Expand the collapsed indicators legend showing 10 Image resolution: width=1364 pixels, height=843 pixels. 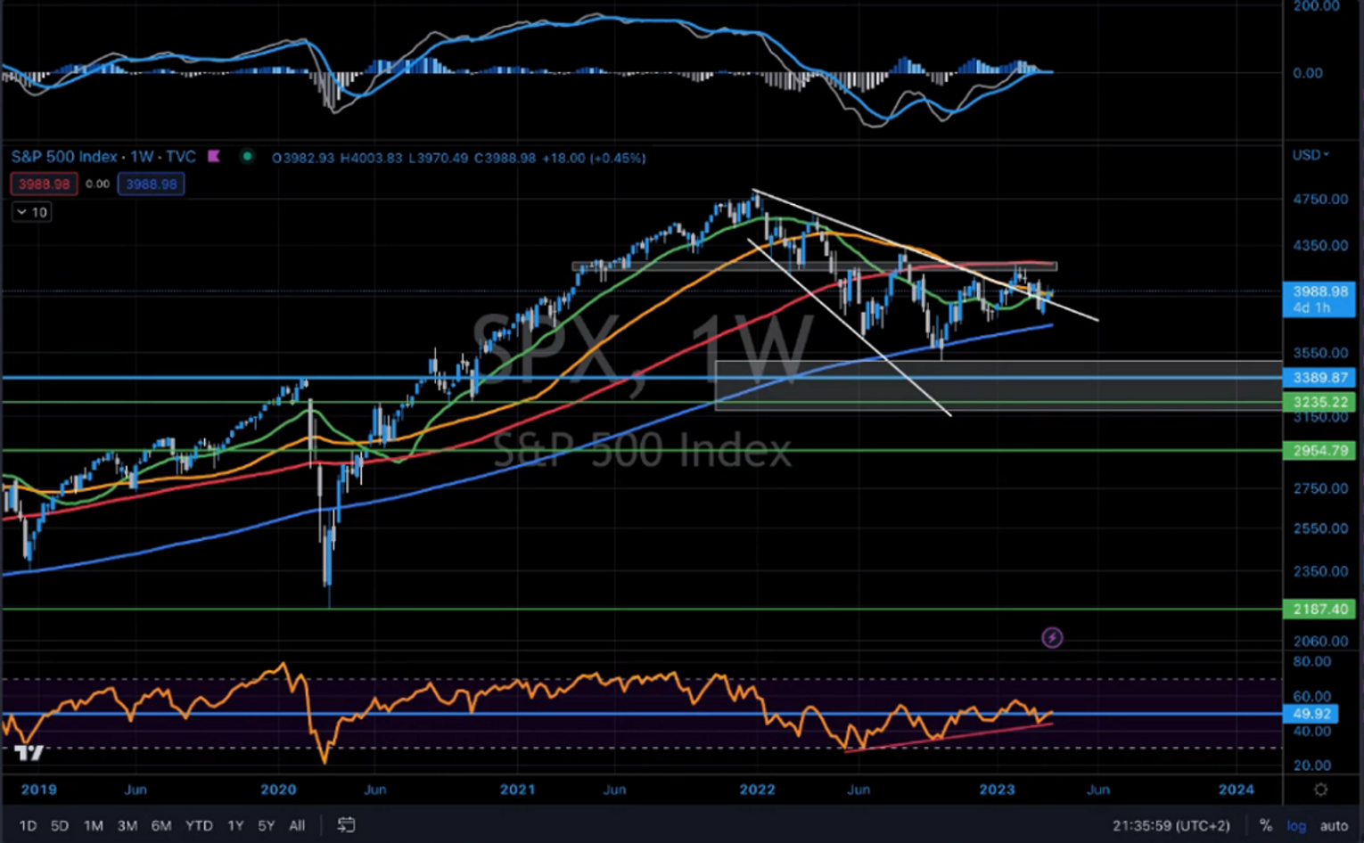31,212
